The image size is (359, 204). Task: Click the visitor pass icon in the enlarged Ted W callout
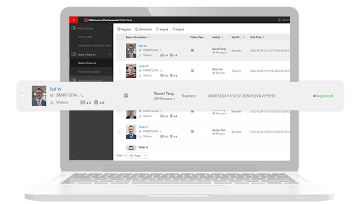pyautogui.click(x=126, y=96)
